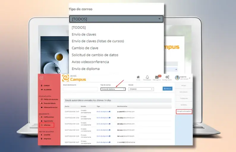This screenshot has width=236, height=152.
Task: Click info icon on 08:12:40 row
Action: 110,130
